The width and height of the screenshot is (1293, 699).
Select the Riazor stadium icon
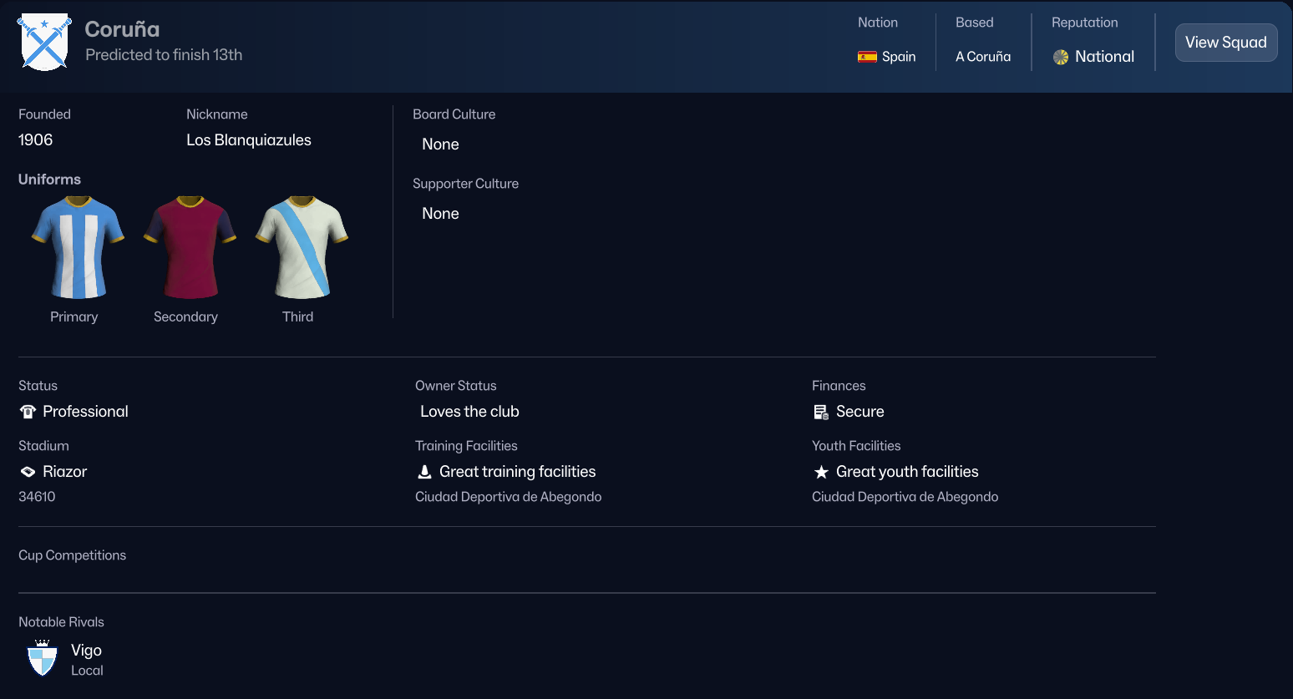26,471
